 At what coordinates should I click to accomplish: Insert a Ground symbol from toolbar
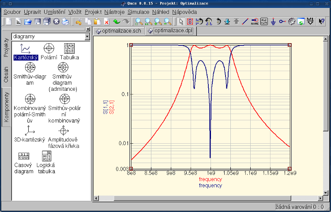point(273,21)
